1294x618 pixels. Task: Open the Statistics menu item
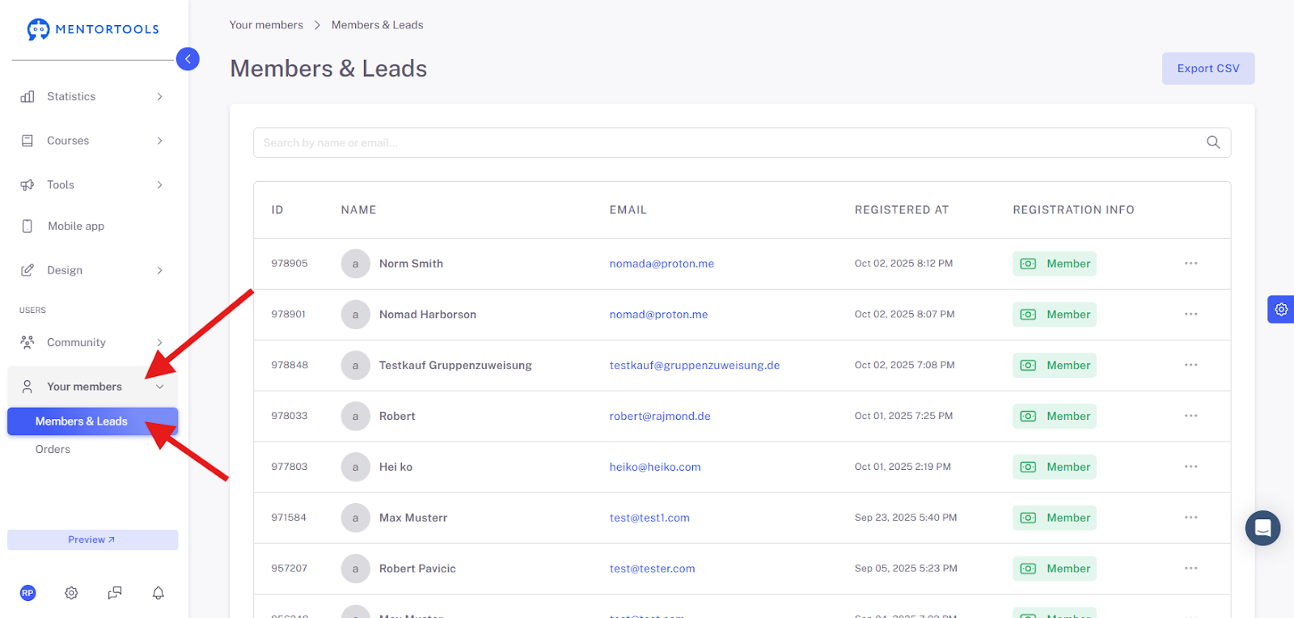point(93,97)
